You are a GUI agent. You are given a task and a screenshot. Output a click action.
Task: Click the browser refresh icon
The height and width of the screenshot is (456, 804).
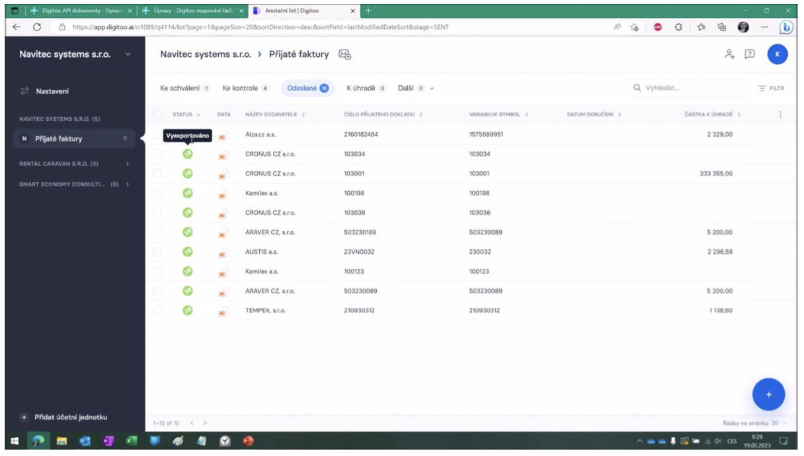(37, 27)
